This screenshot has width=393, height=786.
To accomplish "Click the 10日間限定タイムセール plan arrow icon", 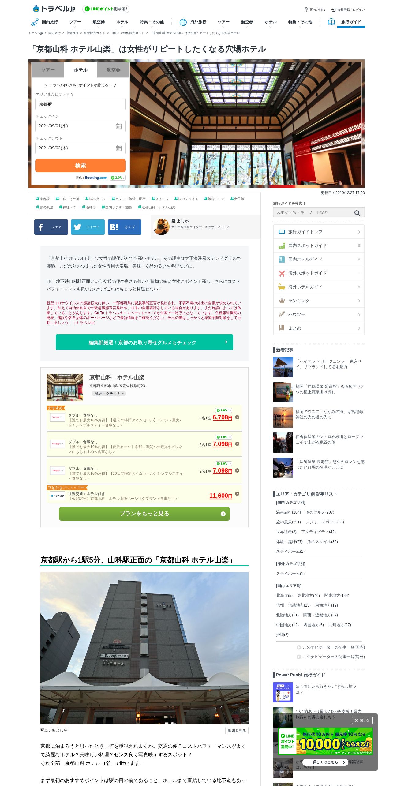I will click(237, 470).
